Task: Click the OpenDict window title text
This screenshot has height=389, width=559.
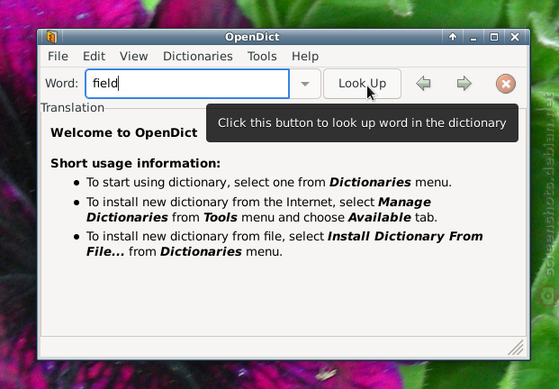Action: tap(252, 37)
